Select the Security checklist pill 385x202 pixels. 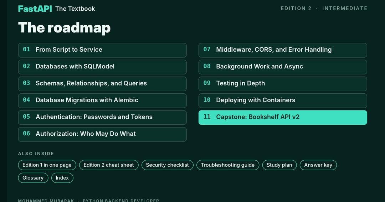click(168, 165)
